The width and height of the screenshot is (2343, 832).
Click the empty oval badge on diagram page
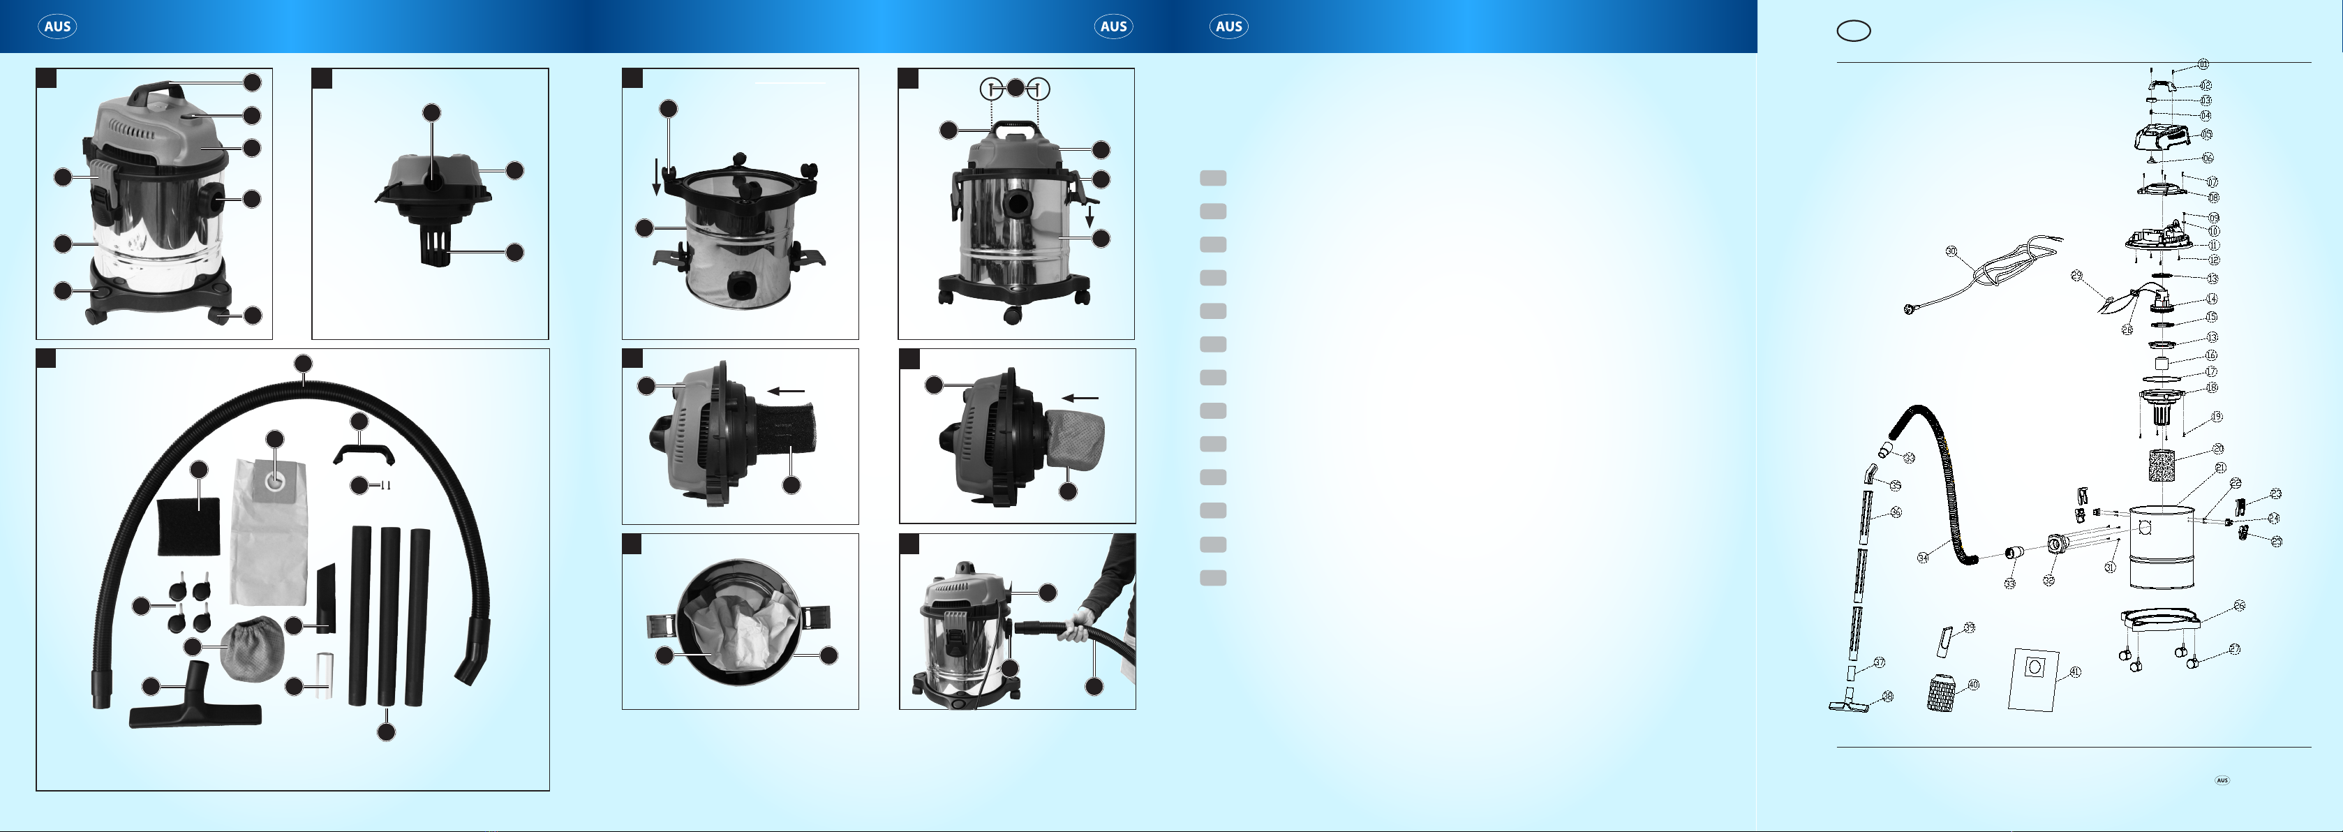[1854, 31]
